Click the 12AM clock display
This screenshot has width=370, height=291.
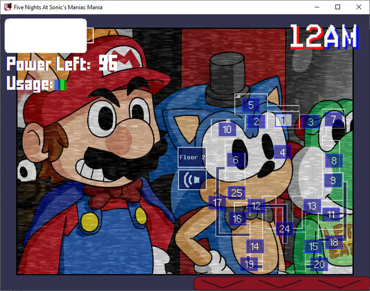[x=325, y=37]
